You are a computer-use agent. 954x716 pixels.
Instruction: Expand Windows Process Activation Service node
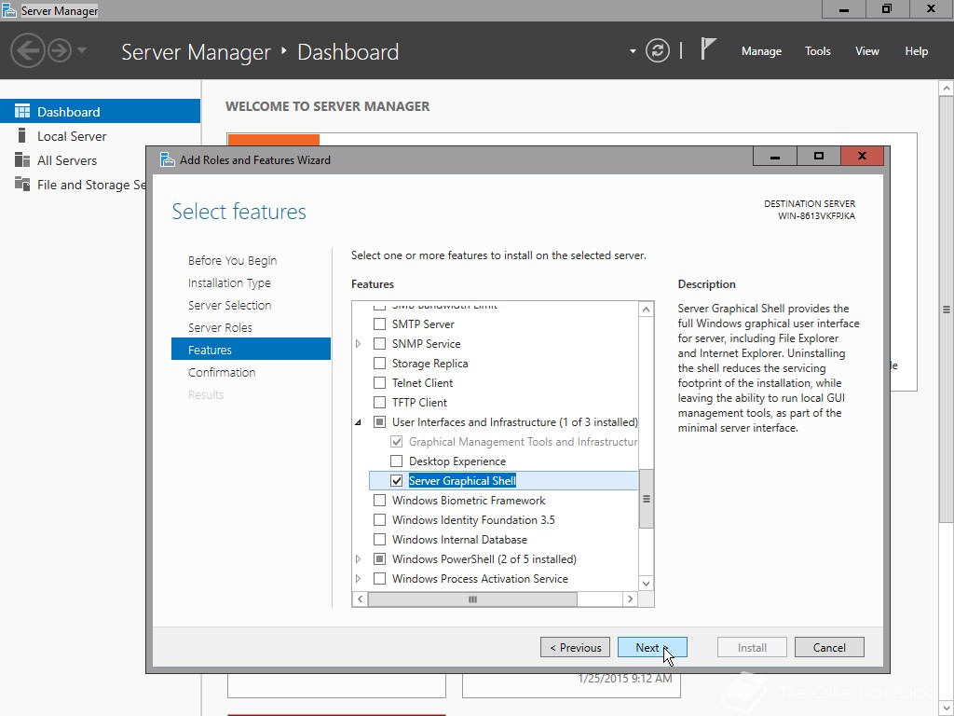coord(359,578)
